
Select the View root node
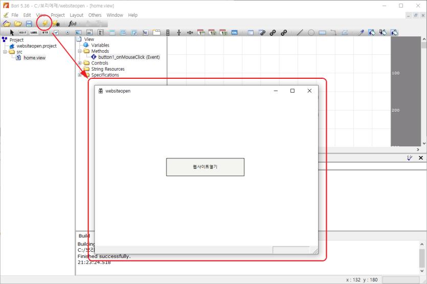pyautogui.click(x=89, y=39)
